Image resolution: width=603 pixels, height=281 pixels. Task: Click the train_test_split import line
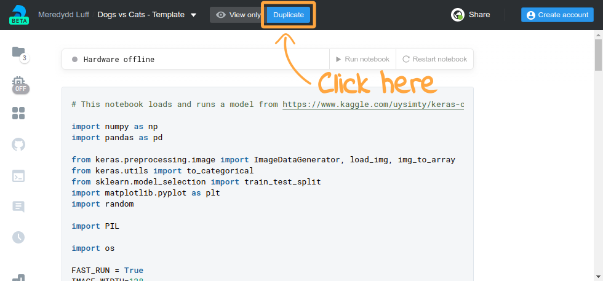point(196,182)
